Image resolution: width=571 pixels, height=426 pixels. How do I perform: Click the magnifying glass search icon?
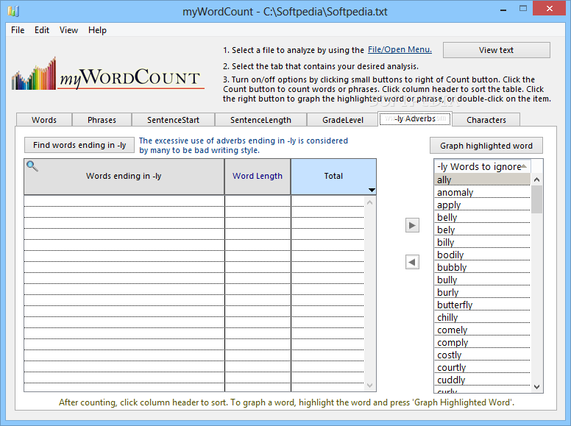tap(32, 166)
